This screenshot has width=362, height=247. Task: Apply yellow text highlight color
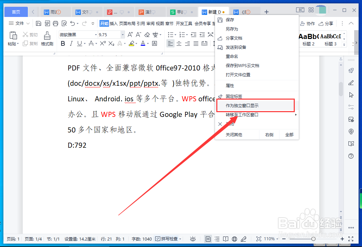[131, 43]
